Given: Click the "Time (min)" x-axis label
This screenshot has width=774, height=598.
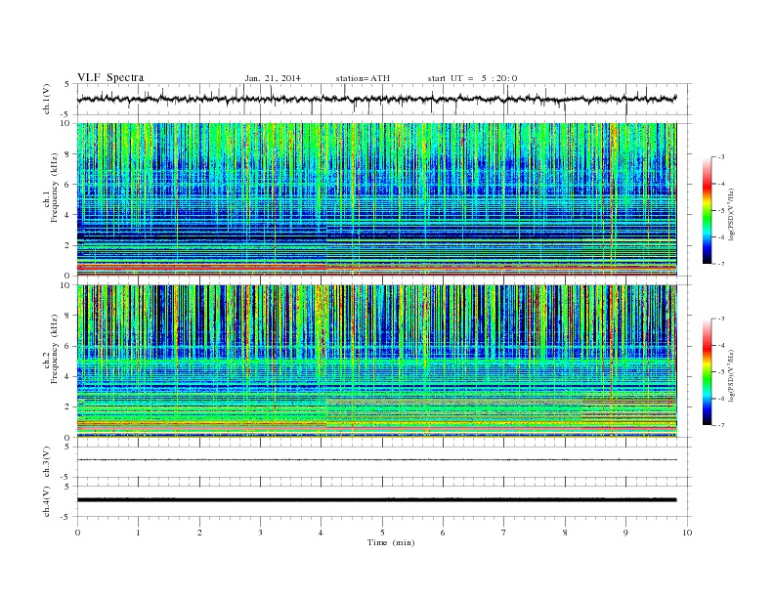Looking at the screenshot, I should pos(391,542).
